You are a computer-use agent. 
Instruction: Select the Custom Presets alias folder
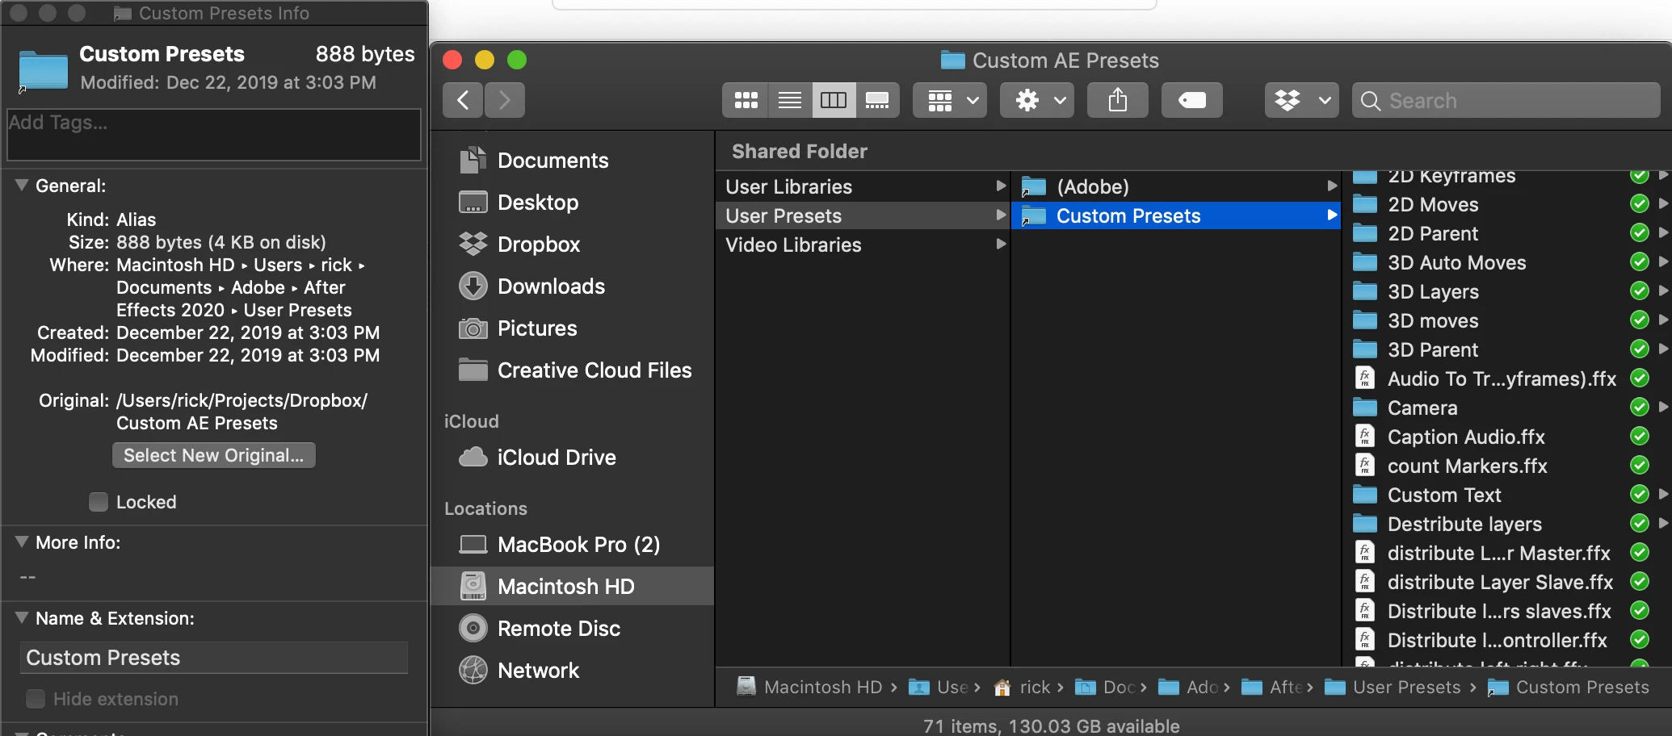(1176, 215)
